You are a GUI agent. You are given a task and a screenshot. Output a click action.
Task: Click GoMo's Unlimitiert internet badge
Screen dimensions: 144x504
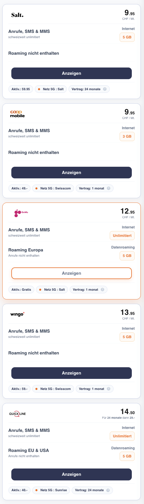[x=122, y=235]
